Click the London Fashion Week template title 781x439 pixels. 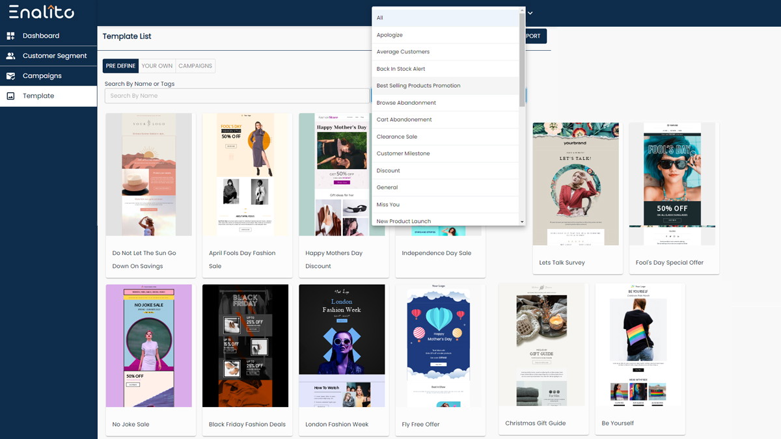(x=337, y=424)
